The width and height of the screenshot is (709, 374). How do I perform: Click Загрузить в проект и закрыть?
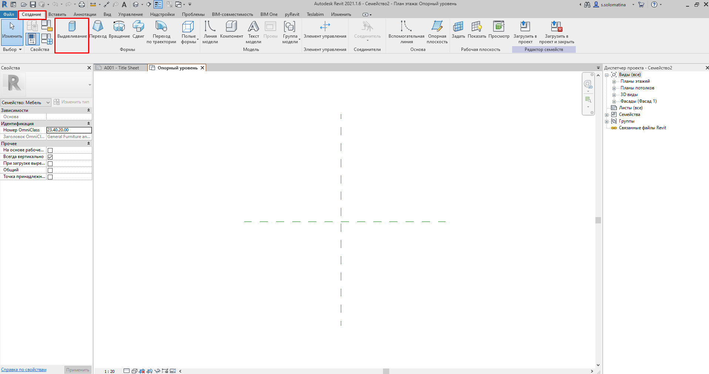[557, 32]
